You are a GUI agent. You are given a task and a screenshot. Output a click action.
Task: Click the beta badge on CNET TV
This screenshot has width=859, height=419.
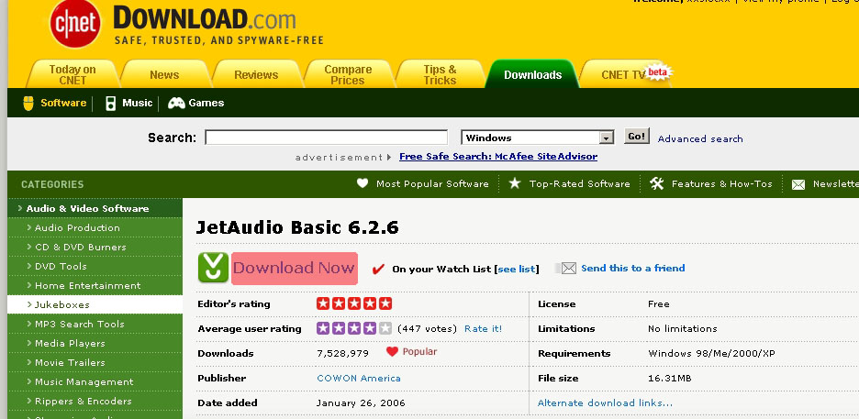pyautogui.click(x=658, y=72)
